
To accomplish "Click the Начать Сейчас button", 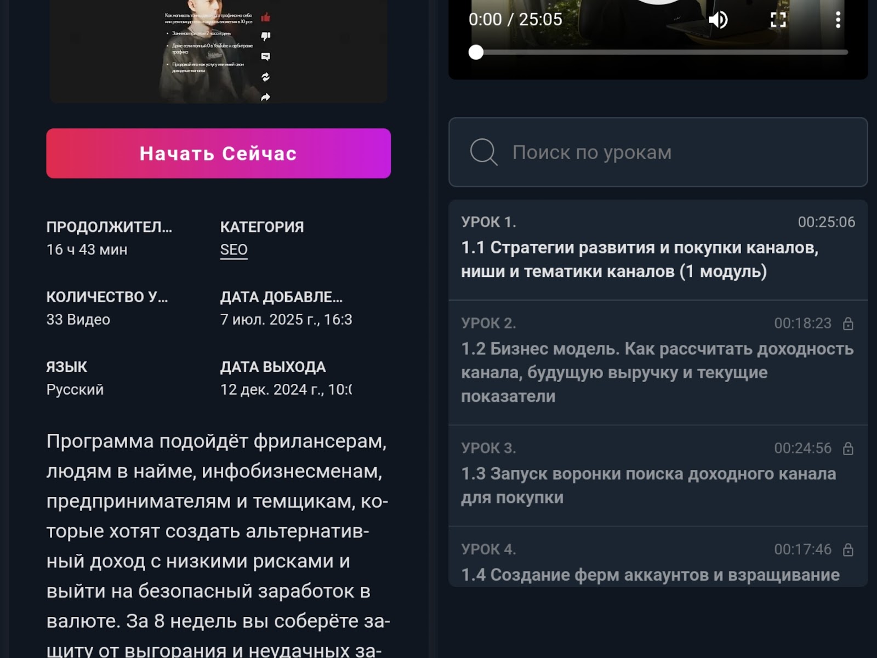I will tap(218, 154).
